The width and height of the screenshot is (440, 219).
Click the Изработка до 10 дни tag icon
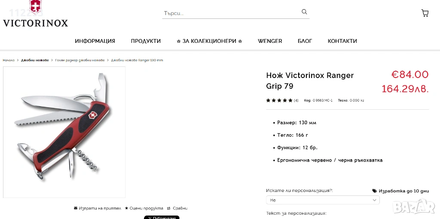pyautogui.click(x=375, y=191)
